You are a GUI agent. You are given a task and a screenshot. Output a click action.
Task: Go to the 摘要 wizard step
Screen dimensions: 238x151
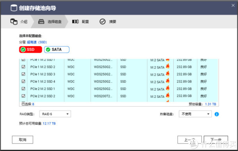pyautogui.click(x=108, y=22)
